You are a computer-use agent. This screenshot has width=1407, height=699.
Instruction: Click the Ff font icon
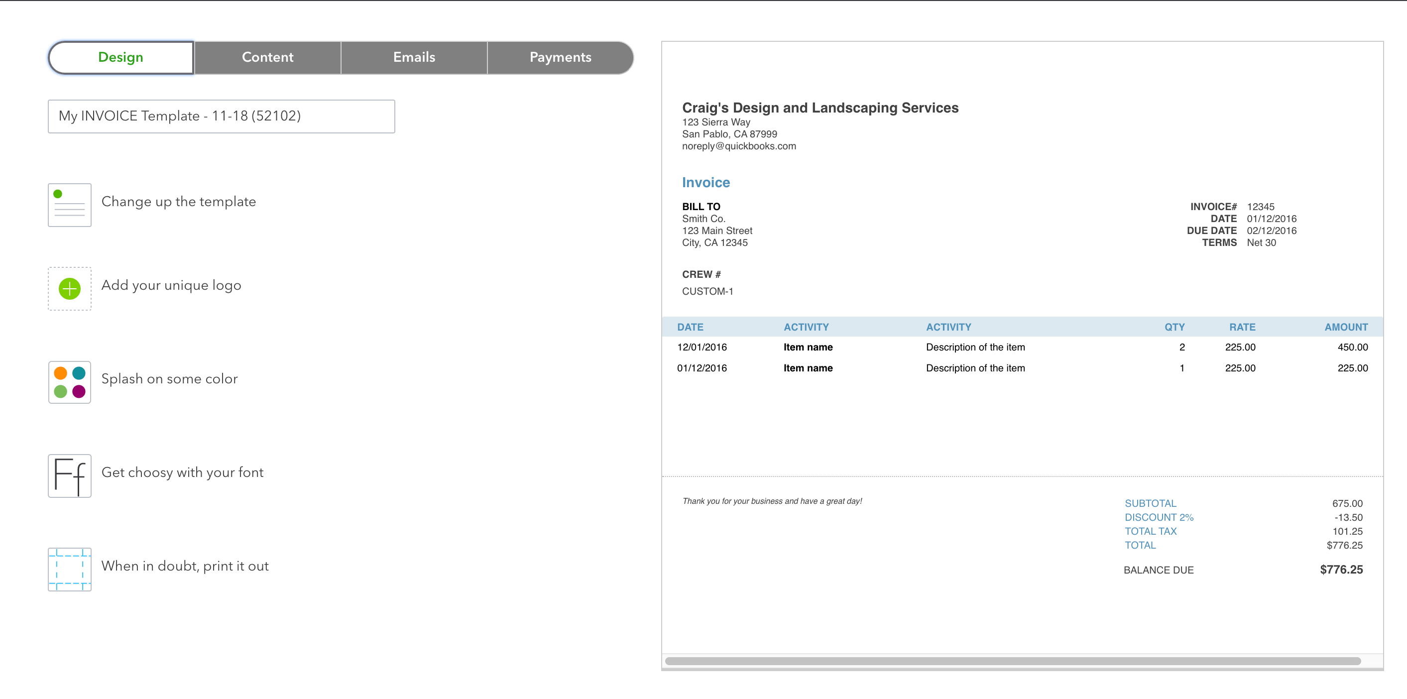(x=69, y=475)
